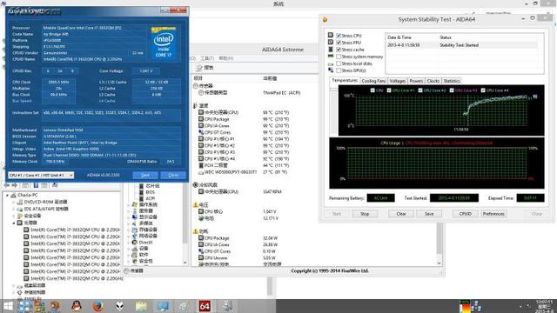Click the Save button in CPUID window
Screen dimensions: 557x313
click(x=145, y=176)
